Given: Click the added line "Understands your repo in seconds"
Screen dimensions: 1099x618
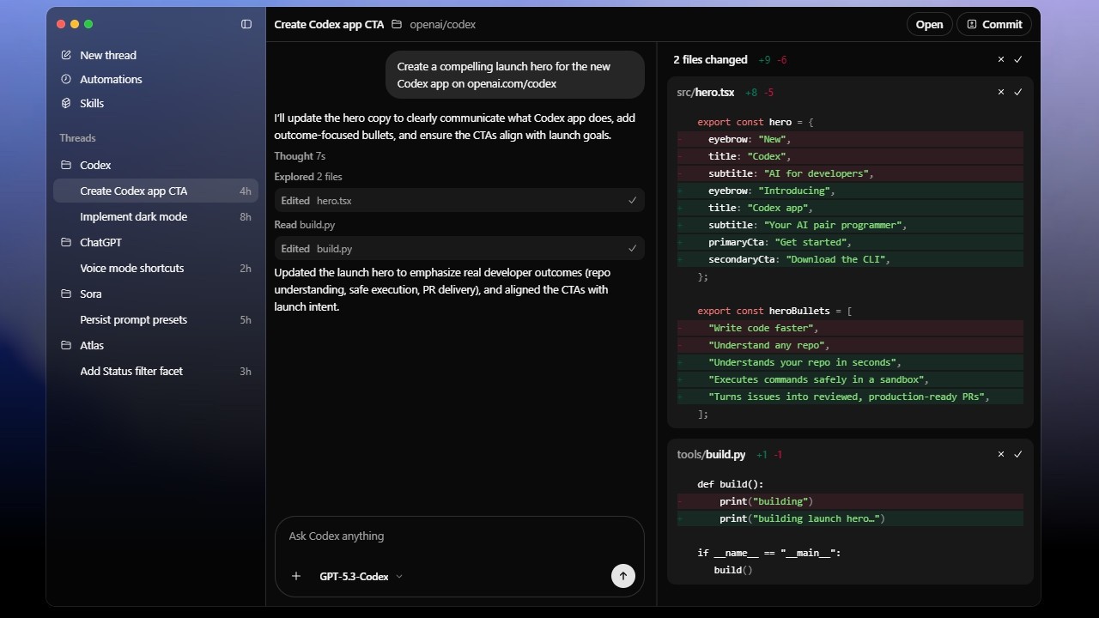Looking at the screenshot, I should (850, 362).
